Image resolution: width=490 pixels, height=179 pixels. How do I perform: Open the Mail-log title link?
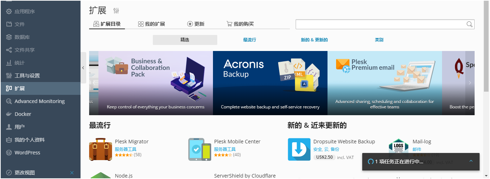point(422,142)
